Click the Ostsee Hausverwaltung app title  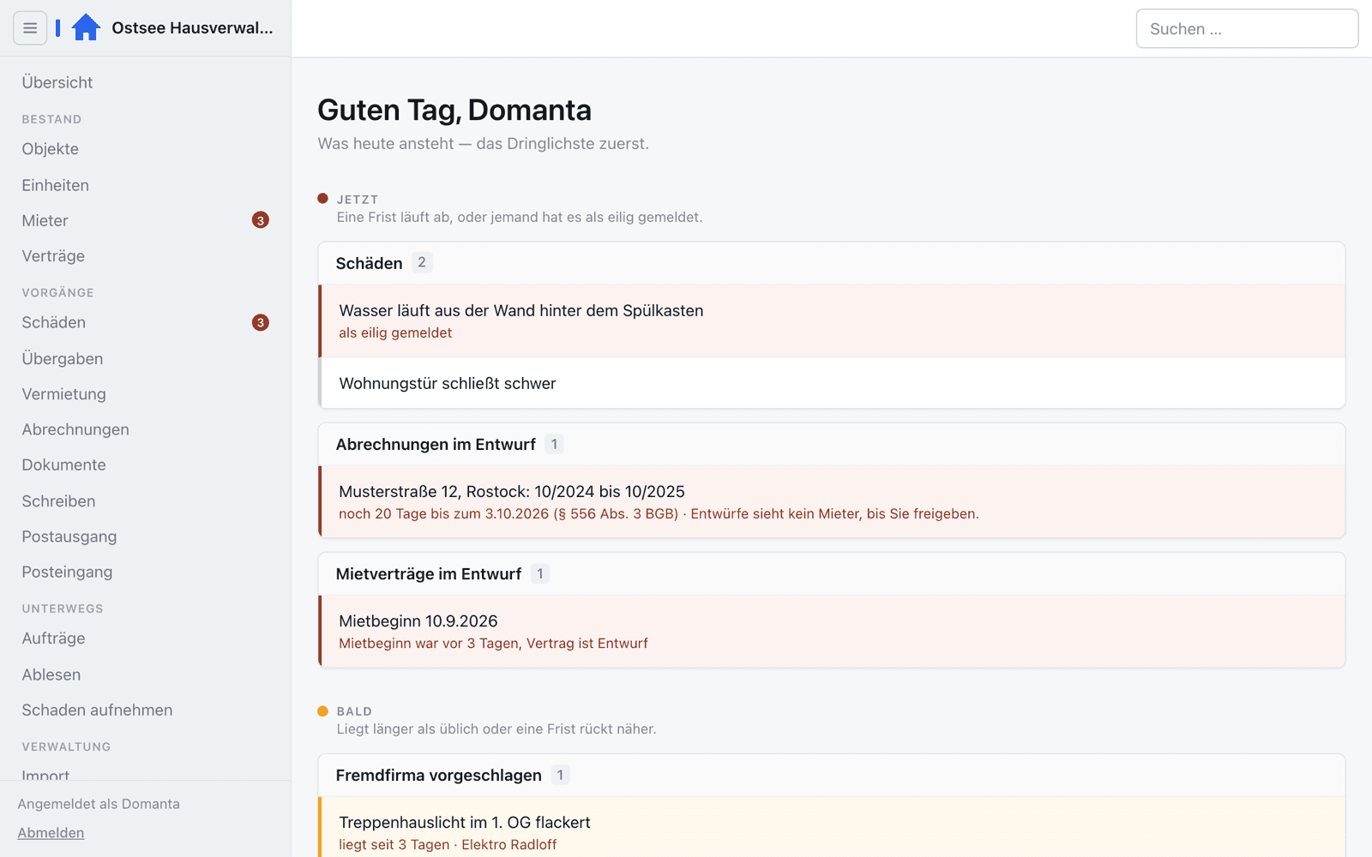coord(192,28)
